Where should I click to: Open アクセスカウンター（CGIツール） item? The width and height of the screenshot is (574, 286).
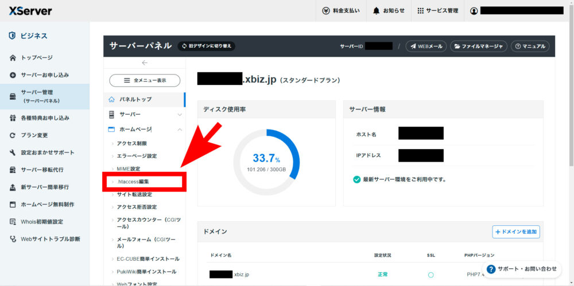(x=148, y=223)
